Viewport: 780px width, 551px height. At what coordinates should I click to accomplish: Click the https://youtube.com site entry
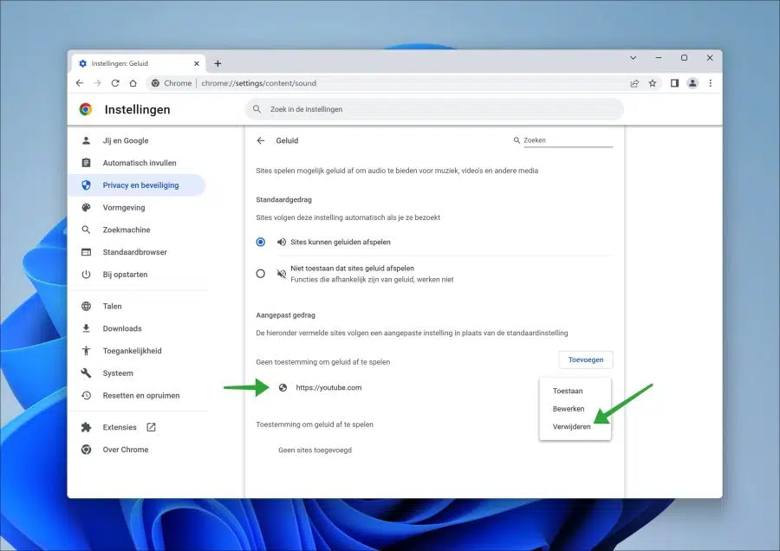[328, 388]
